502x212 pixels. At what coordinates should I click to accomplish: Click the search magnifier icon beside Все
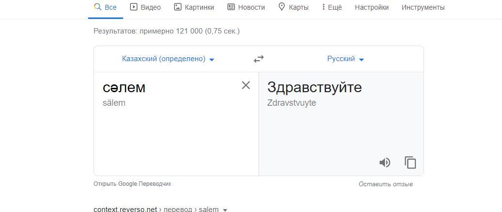coord(98,7)
